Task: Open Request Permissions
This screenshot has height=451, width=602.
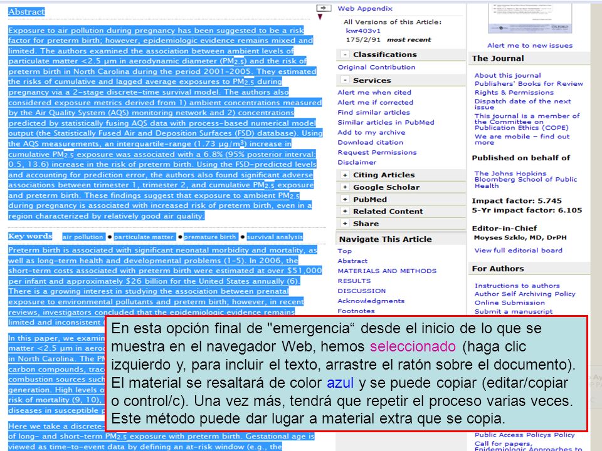Action: pyautogui.click(x=377, y=152)
